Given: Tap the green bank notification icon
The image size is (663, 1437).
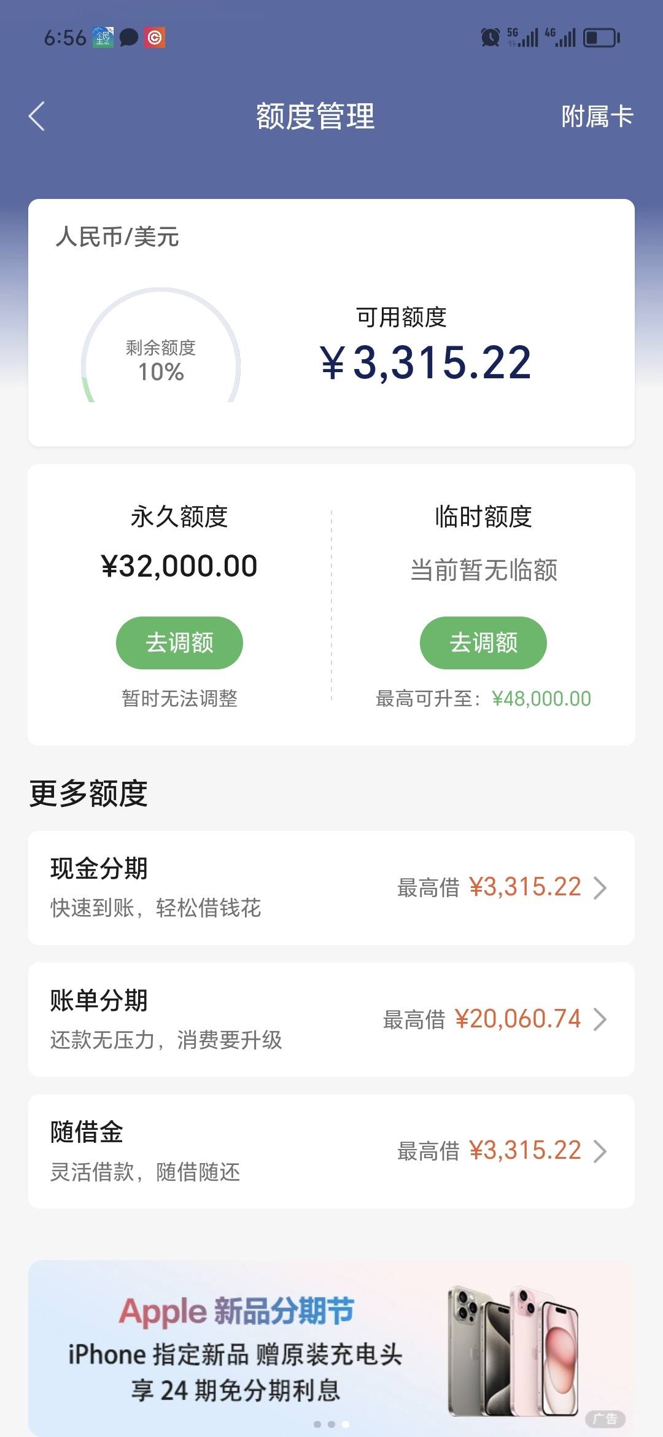Looking at the screenshot, I should pos(103,37).
